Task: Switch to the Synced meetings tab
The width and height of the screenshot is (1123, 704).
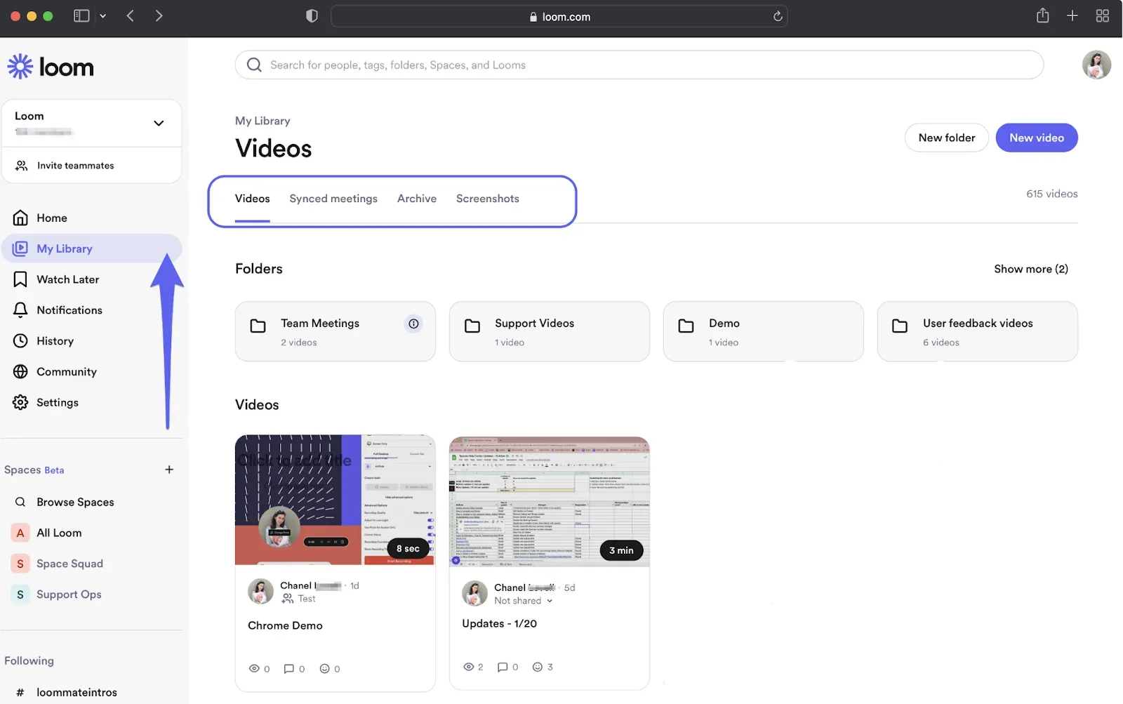Action: [333, 199]
